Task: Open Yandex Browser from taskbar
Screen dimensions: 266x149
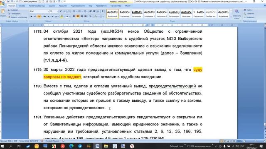Action: [132, 146]
